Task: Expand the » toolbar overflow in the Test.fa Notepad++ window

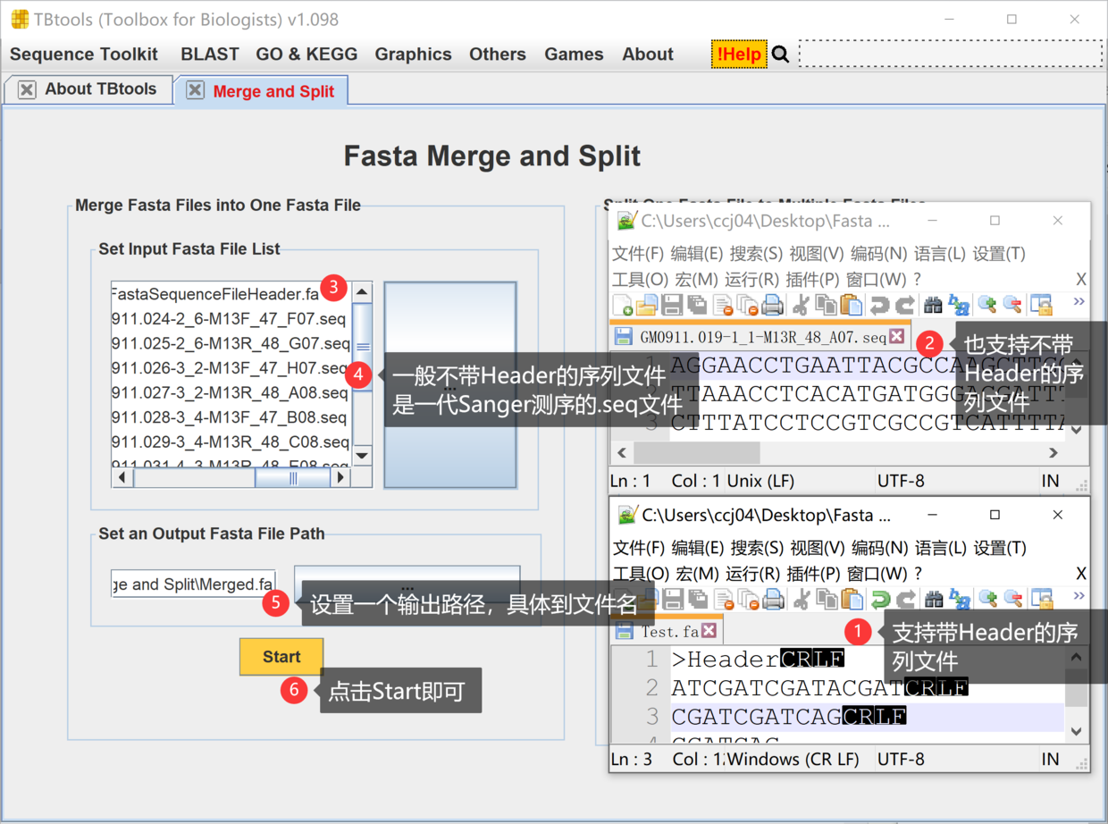Action: click(1079, 596)
